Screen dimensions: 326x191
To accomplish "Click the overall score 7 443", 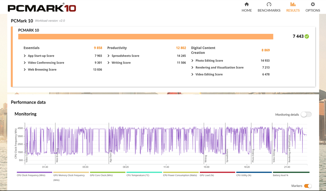I will (298, 36).
